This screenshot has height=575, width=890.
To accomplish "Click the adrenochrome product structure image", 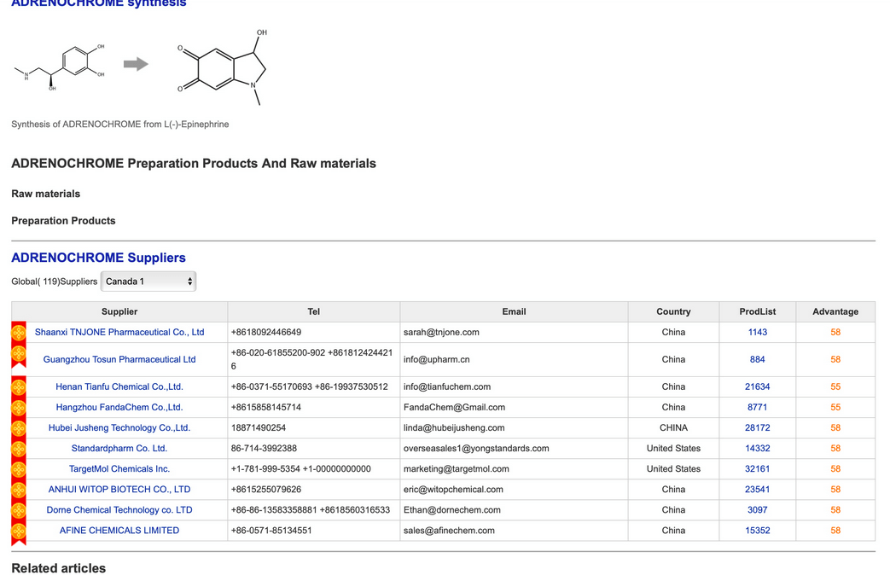I will pos(223,67).
